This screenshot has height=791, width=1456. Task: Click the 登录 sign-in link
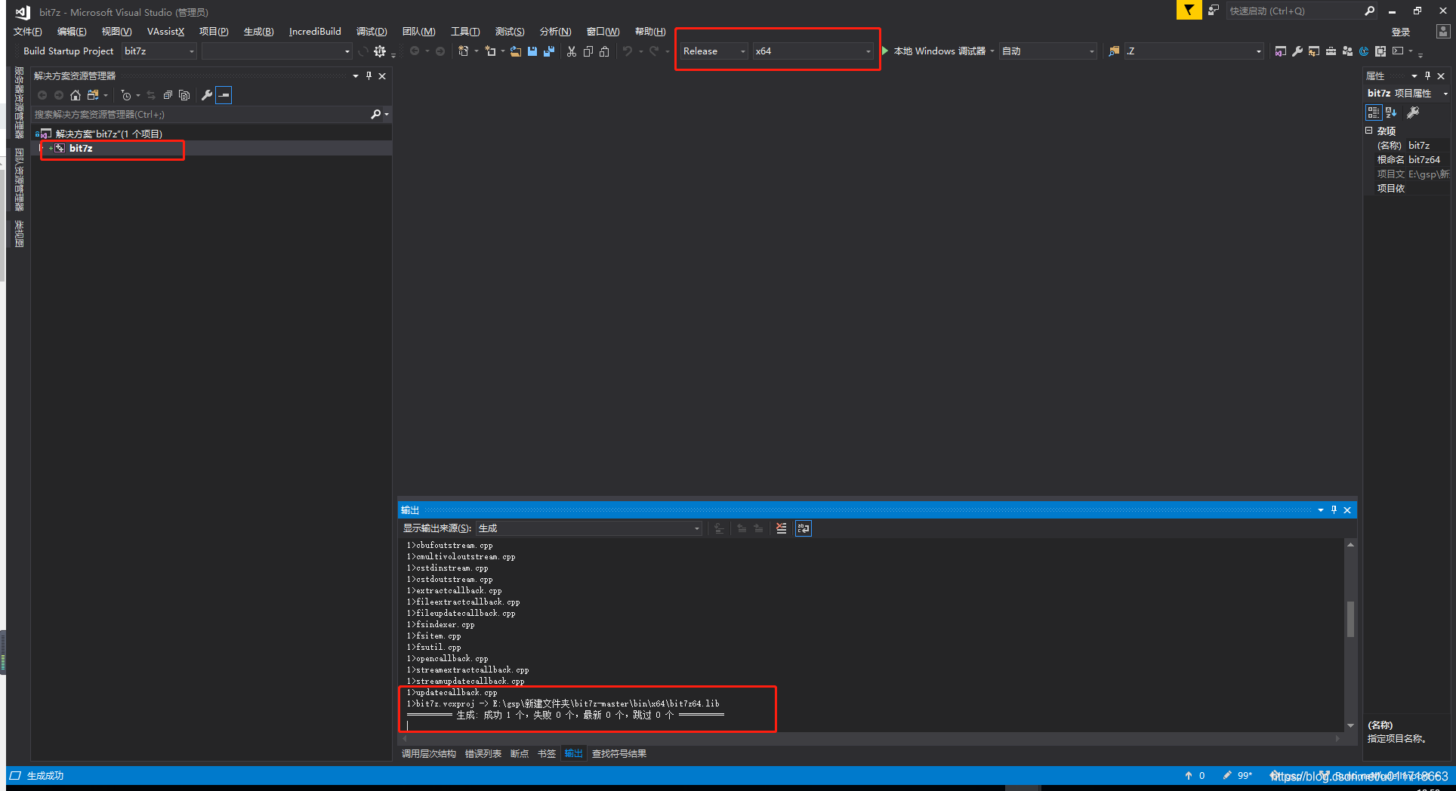1401,32
